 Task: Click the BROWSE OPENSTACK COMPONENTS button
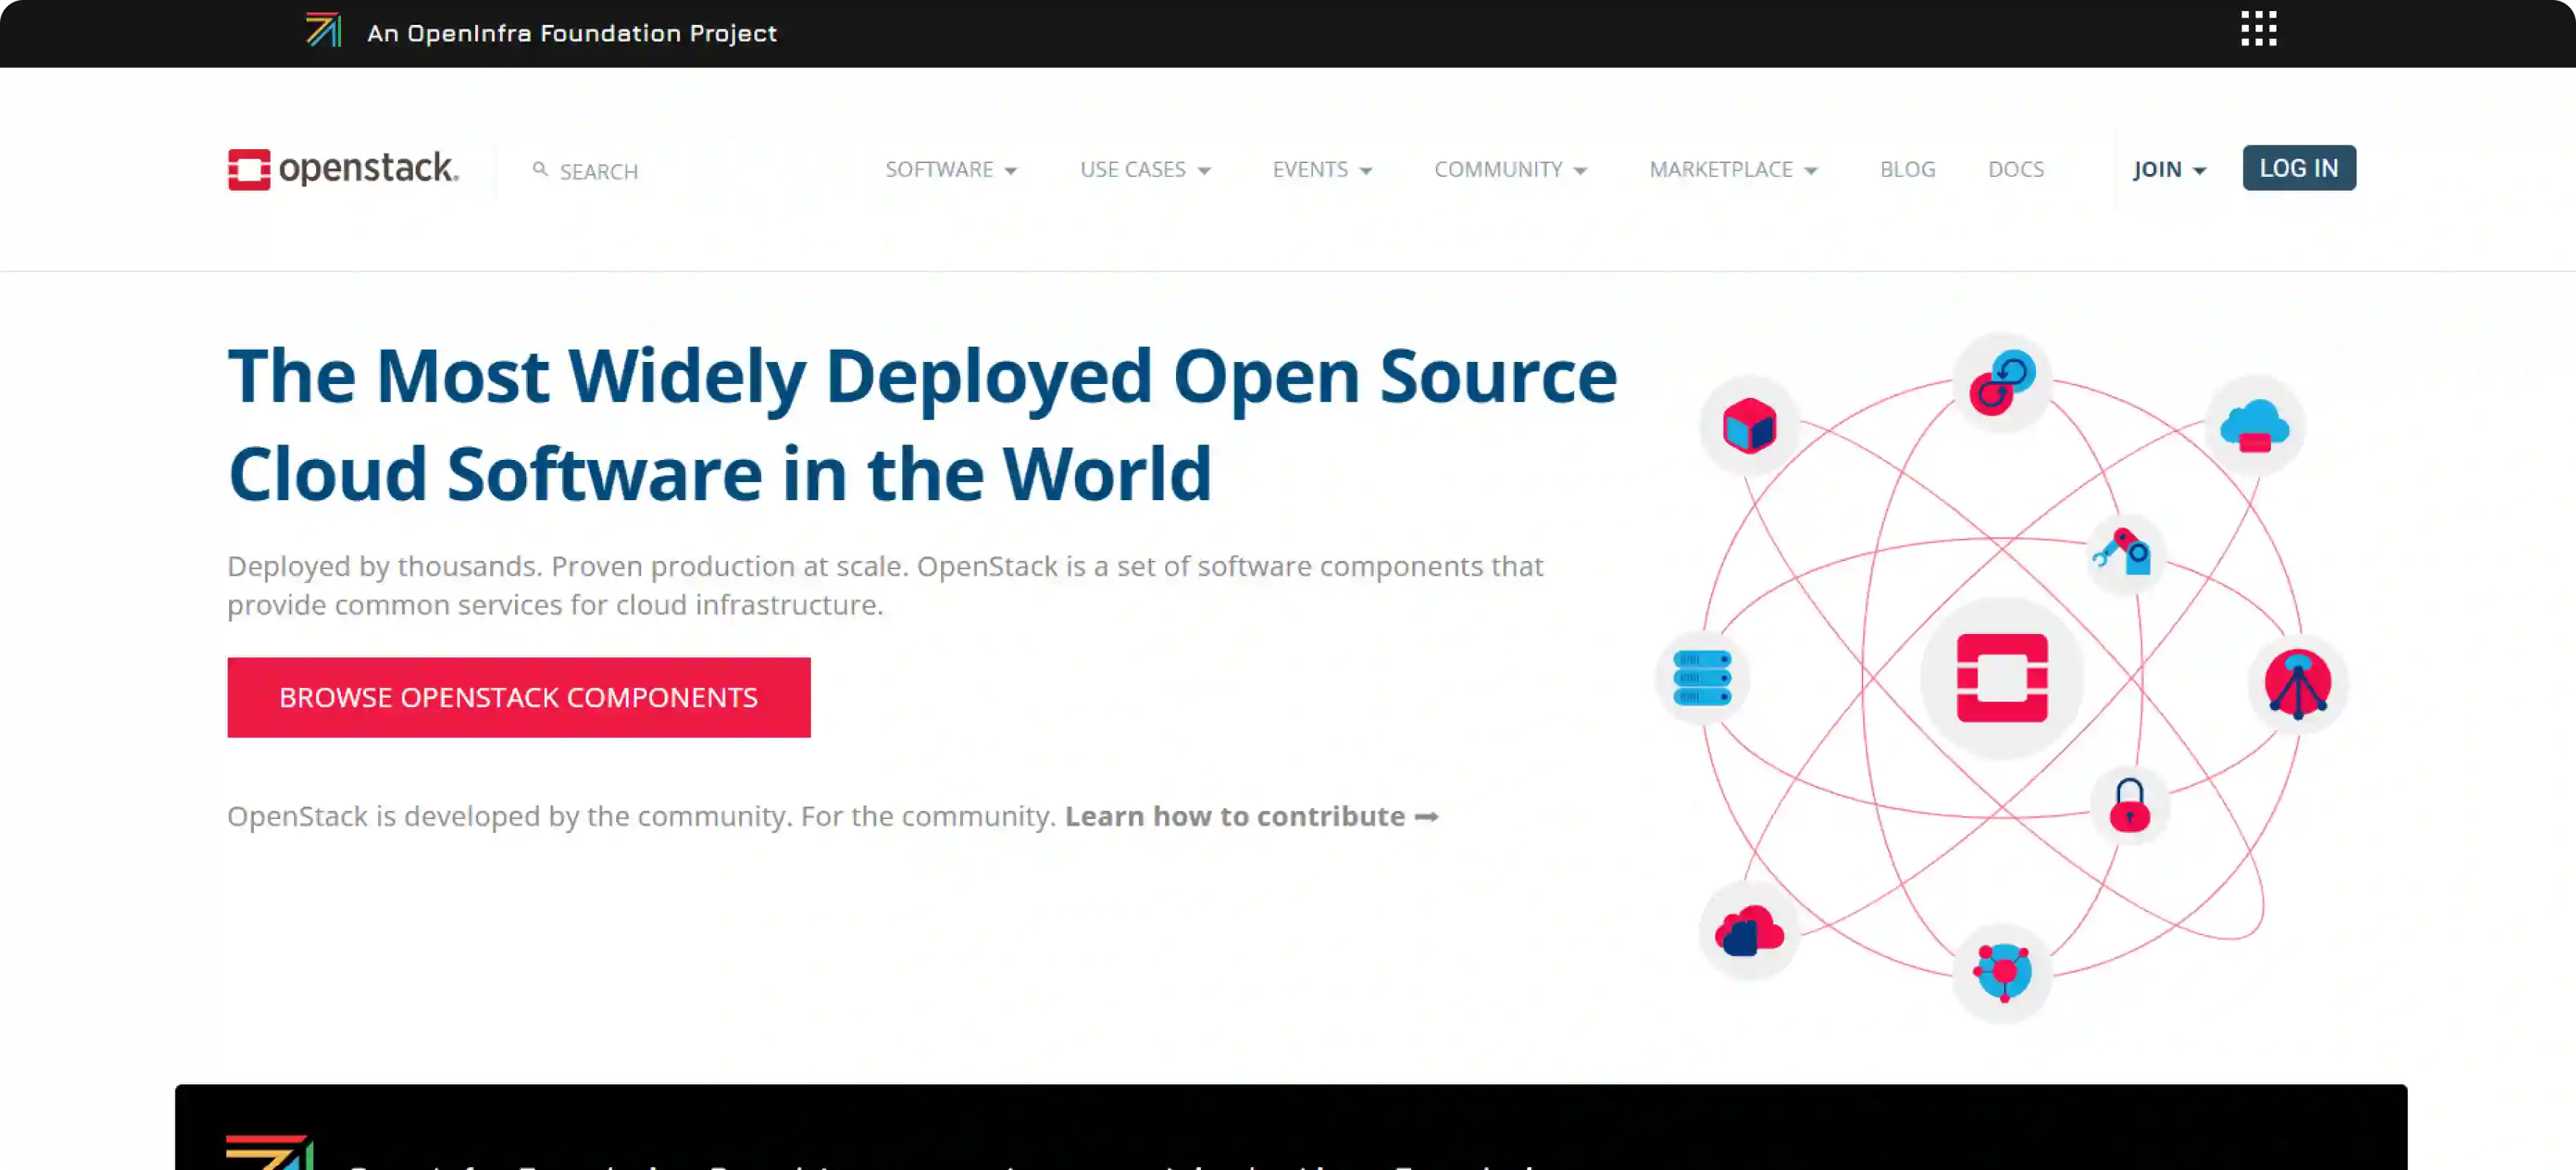pos(518,696)
